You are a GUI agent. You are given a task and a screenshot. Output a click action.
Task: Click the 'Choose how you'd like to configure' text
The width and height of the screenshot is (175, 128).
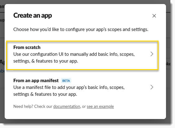(x=81, y=29)
